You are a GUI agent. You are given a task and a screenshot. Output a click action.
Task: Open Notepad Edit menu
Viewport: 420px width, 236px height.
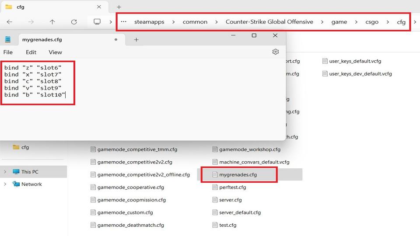[x=31, y=52]
